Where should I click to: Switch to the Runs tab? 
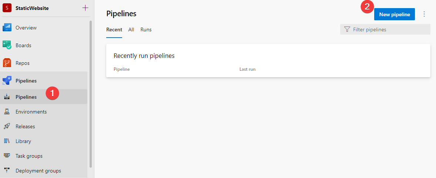click(x=146, y=29)
